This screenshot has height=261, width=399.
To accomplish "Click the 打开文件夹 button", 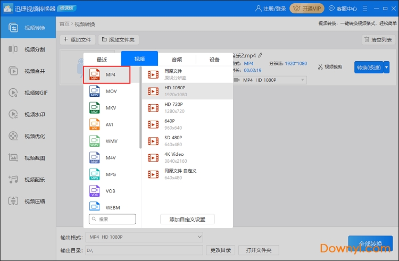I will point(259,250).
